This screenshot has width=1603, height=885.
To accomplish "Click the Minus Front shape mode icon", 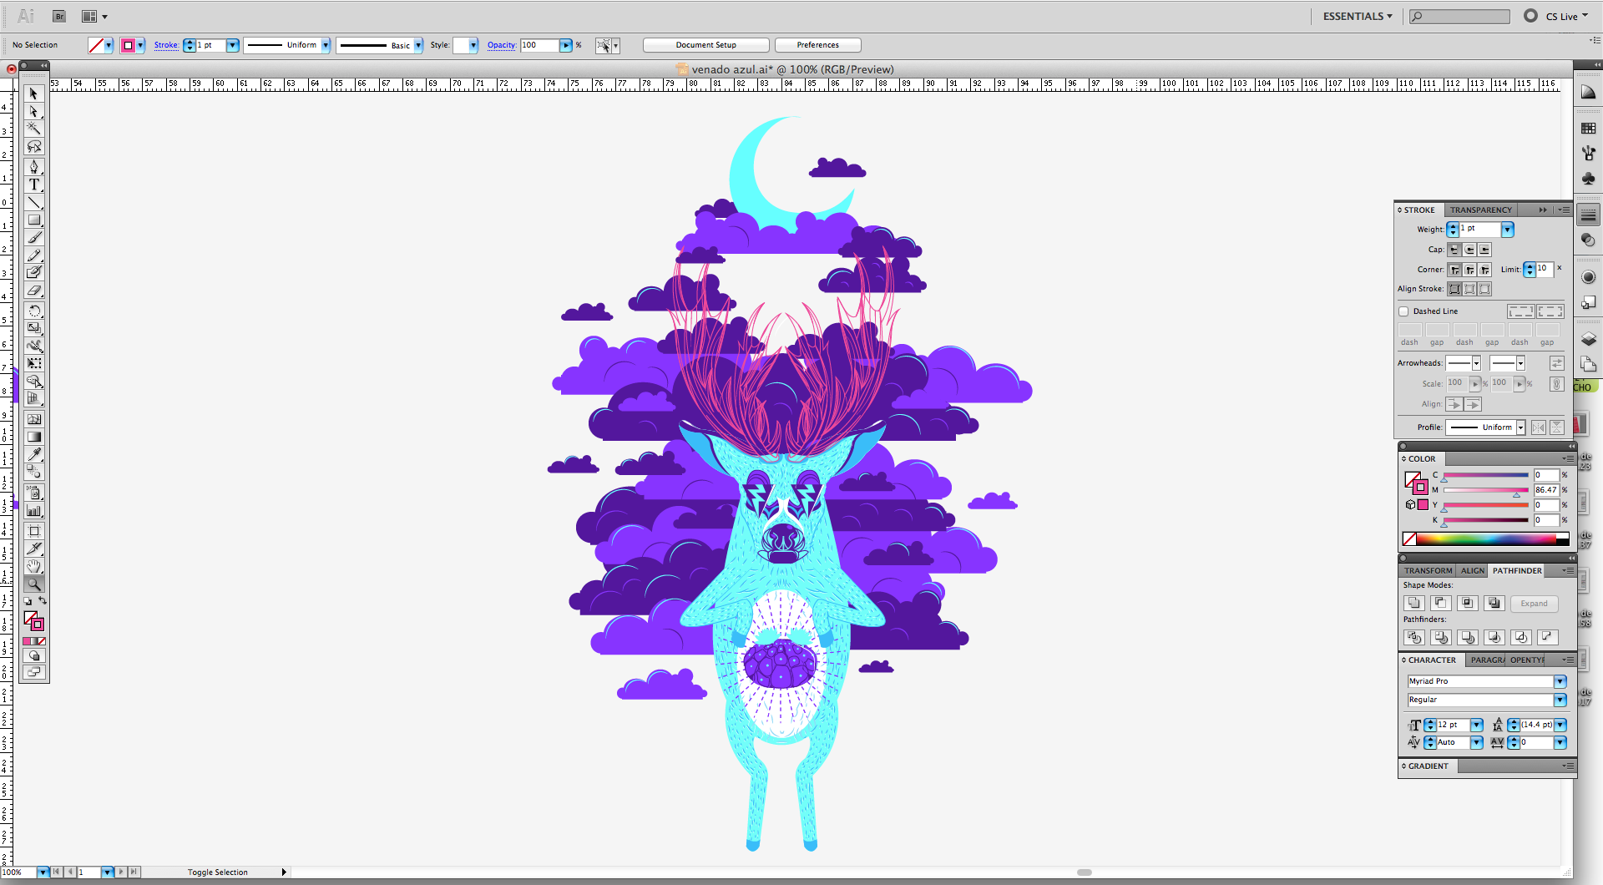I will point(1440,603).
